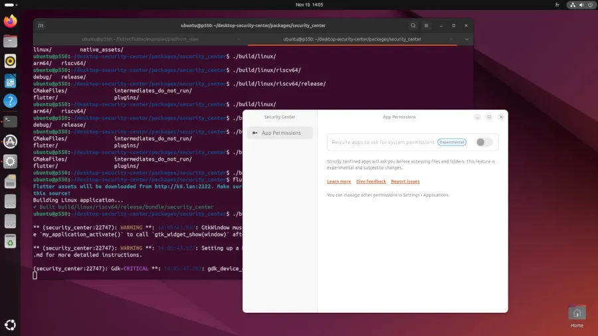Enable 'Require apps to ask' toggle
The height and width of the screenshot is (336, 598).
(x=484, y=142)
